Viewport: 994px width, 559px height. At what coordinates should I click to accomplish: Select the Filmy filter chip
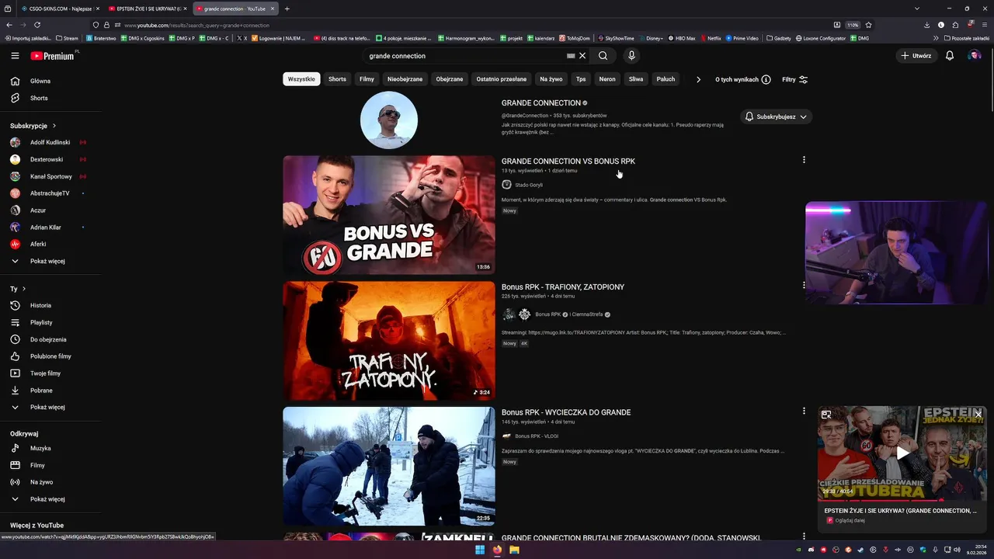[367, 79]
